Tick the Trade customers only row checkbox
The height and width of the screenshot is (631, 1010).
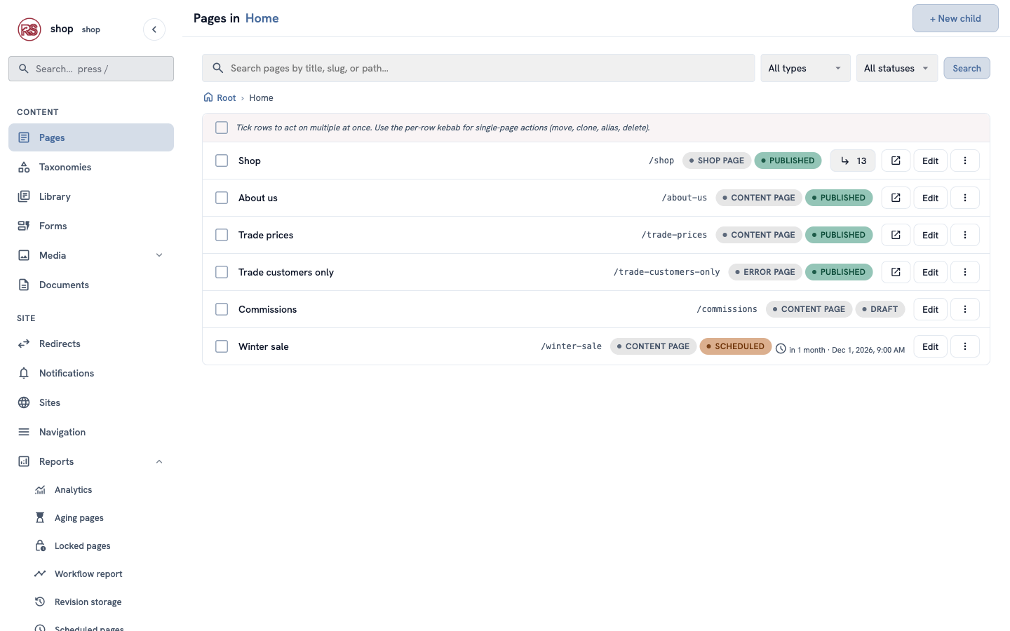pyautogui.click(x=222, y=272)
